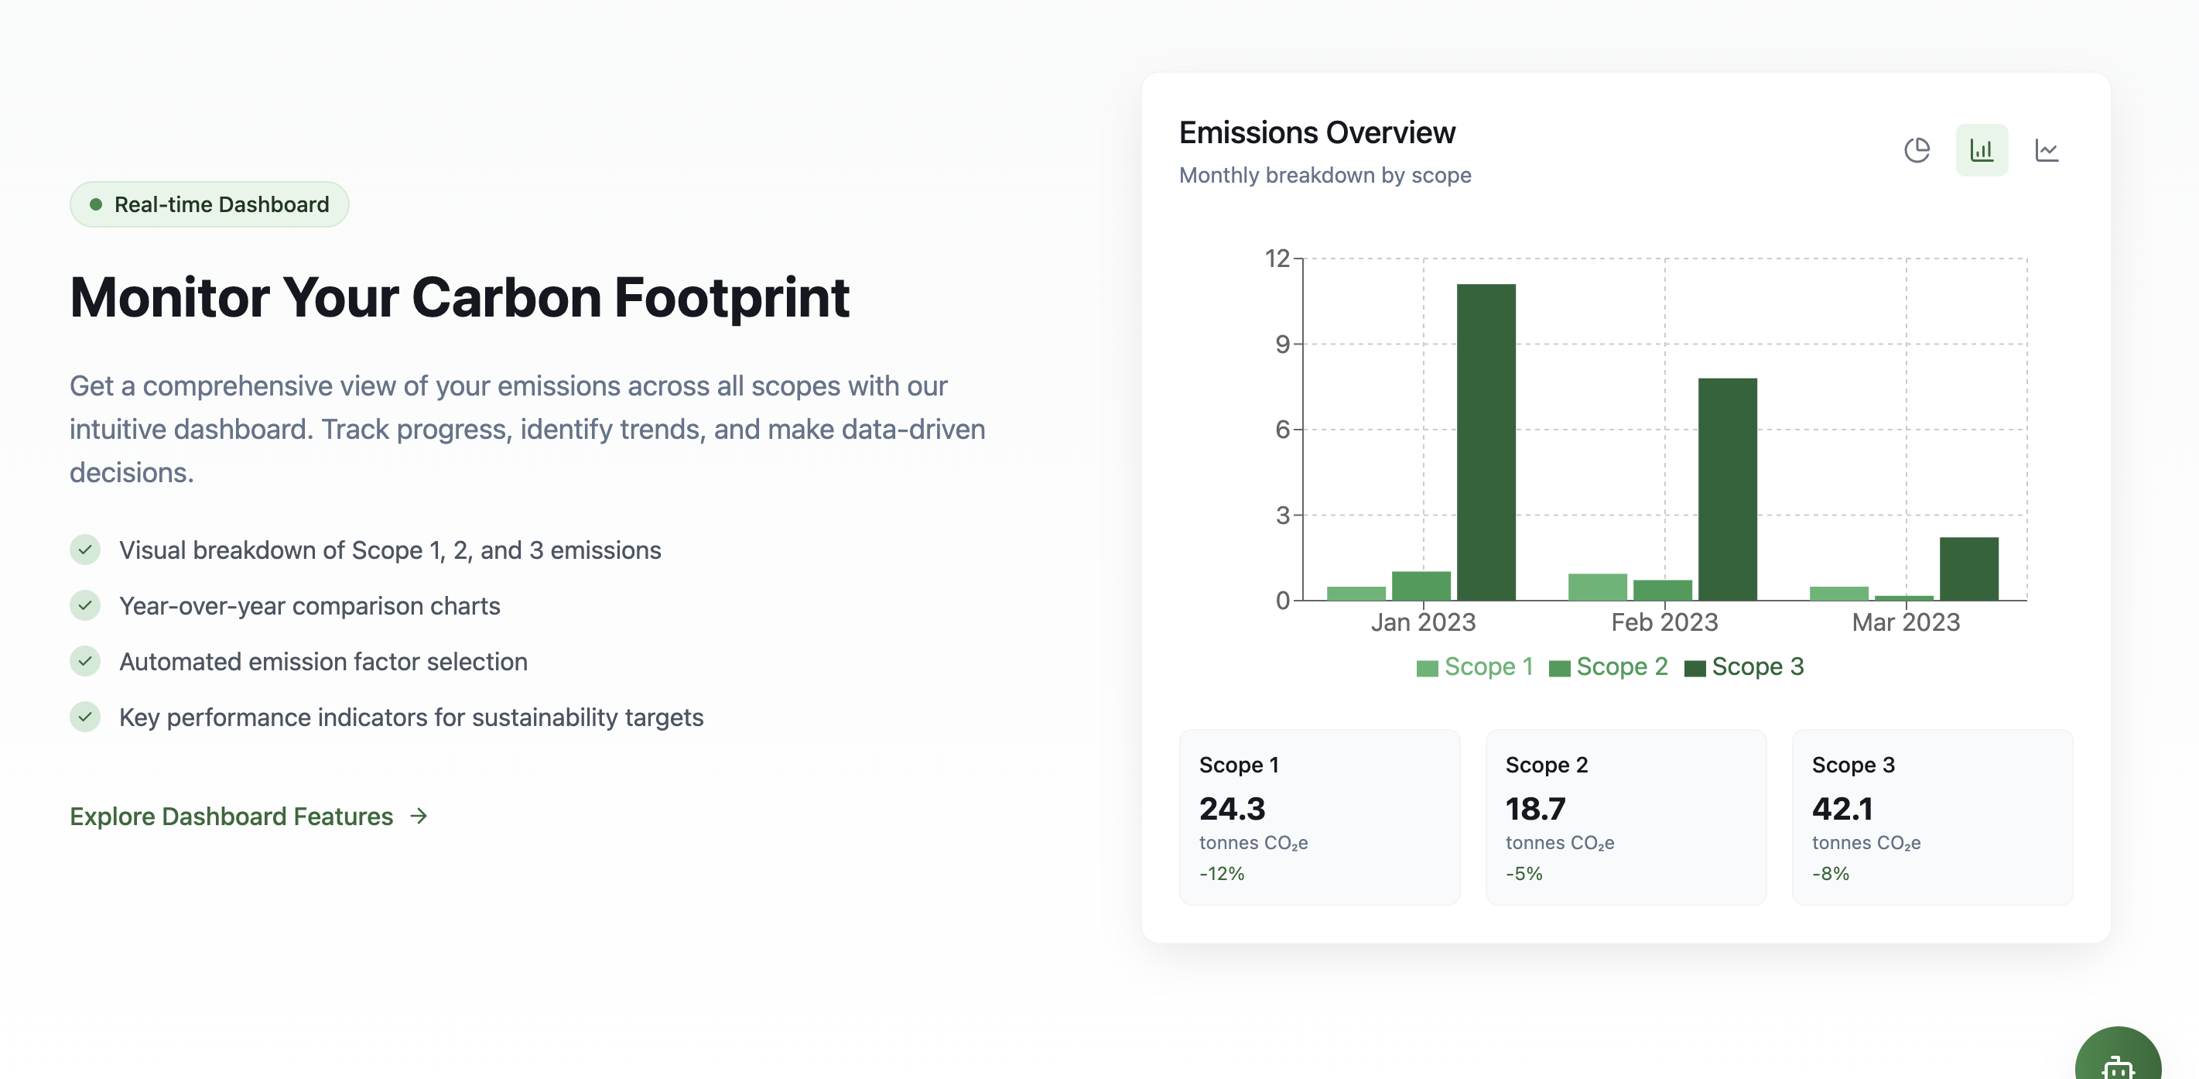Click the Real-time Dashboard badge
This screenshot has width=2199, height=1079.
click(x=210, y=204)
